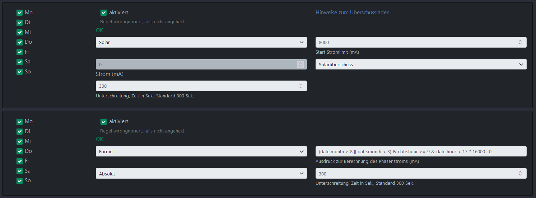
Task: Click the stepper on the second rule's Unterschreitung field
Action: pyautogui.click(x=520, y=174)
